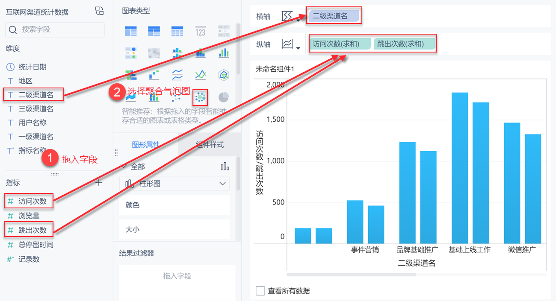Click the panel resize handle above 指标
The image size is (556, 301).
(55, 174)
